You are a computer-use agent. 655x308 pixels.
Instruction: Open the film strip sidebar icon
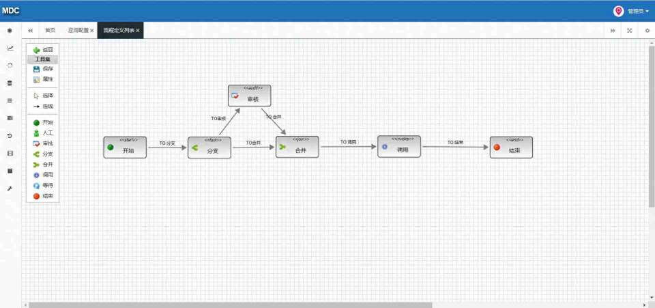(x=10, y=154)
